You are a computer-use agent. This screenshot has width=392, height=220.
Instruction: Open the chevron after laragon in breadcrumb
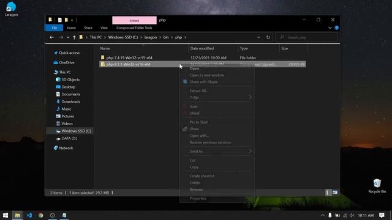160,37
